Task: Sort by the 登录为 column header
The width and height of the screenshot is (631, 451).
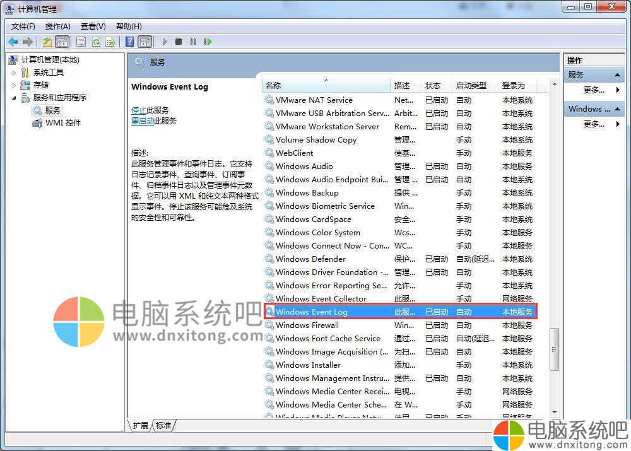Action: click(517, 86)
